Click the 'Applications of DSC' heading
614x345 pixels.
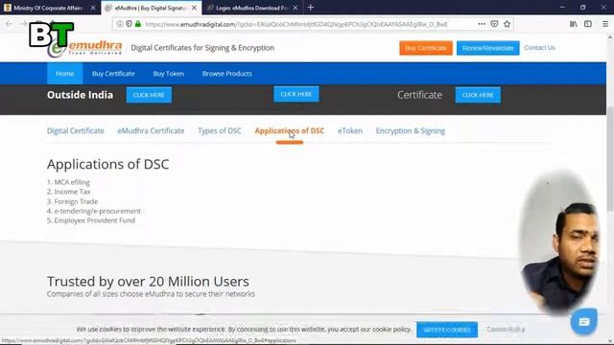click(108, 164)
